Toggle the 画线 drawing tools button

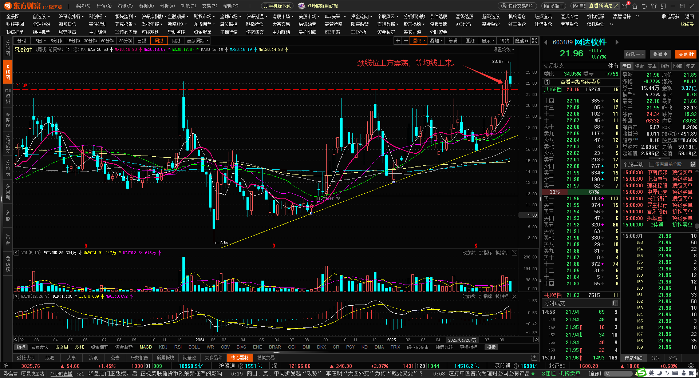coord(470,41)
